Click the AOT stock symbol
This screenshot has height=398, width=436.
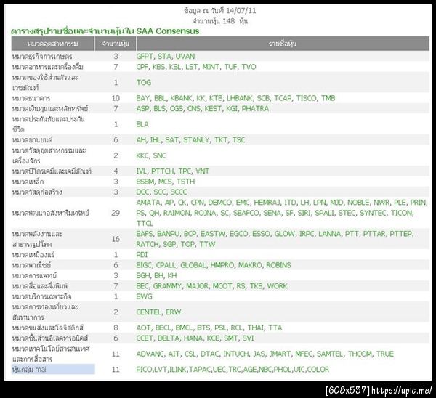point(143,328)
